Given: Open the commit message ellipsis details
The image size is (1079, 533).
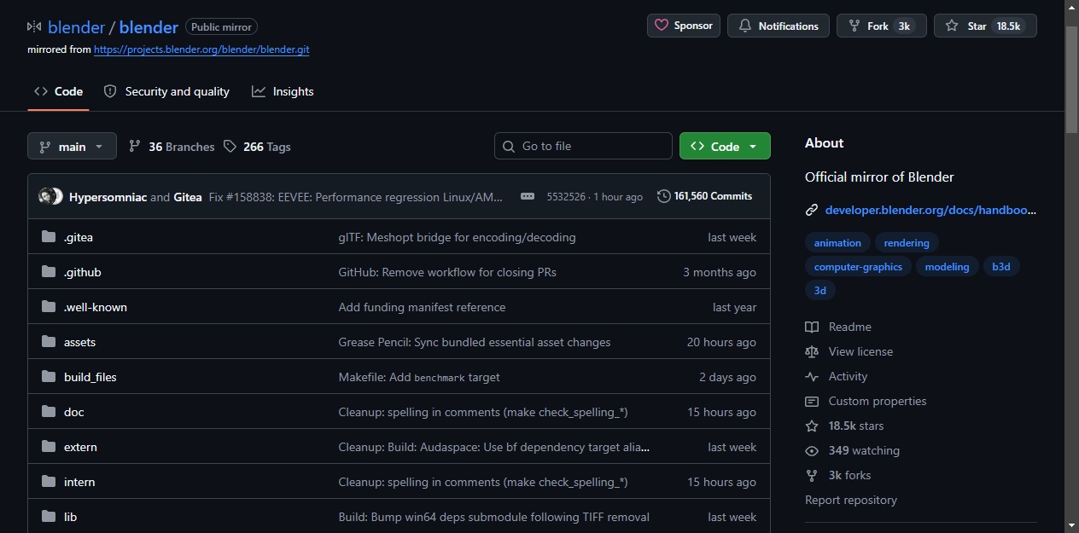Looking at the screenshot, I should pos(528,196).
